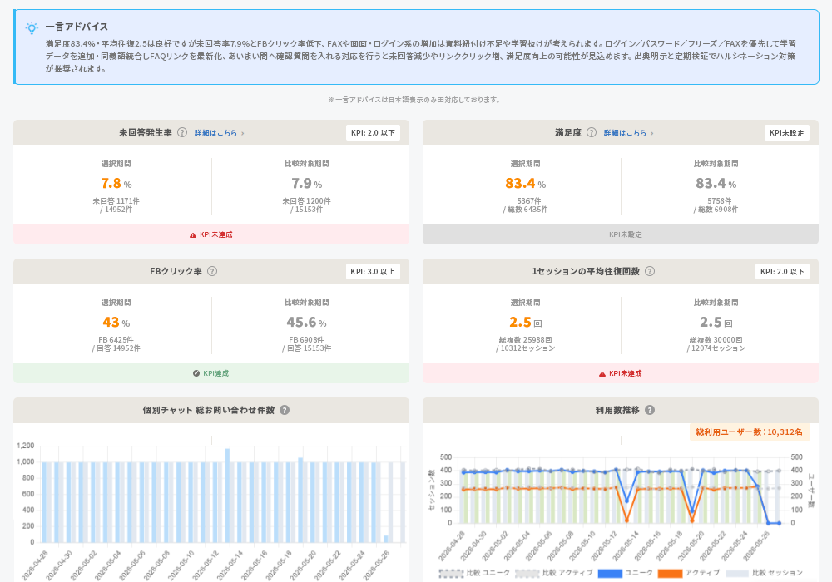Click the 10312セッション text
The image size is (832, 582).
[x=525, y=348]
